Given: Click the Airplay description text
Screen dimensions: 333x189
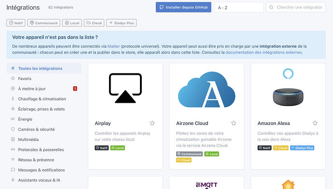Looking at the screenshot, I should pyautogui.click(x=123, y=136).
